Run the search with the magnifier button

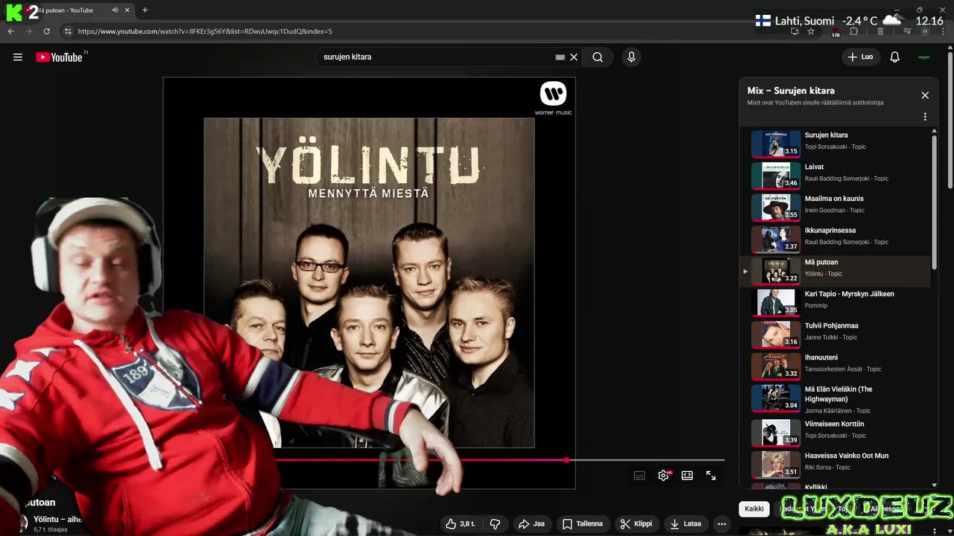(x=598, y=57)
